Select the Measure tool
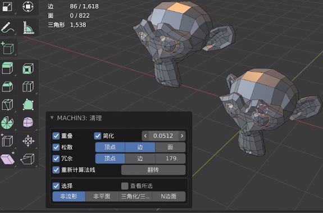 tap(28, 27)
